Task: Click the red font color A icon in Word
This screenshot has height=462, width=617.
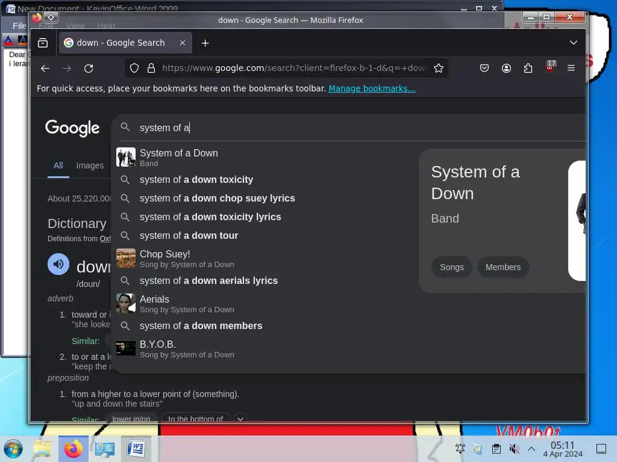Action: click(x=8, y=40)
